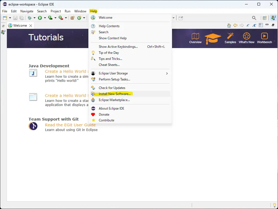
Task: Select Help Contents menu entry
Action: (130, 26)
